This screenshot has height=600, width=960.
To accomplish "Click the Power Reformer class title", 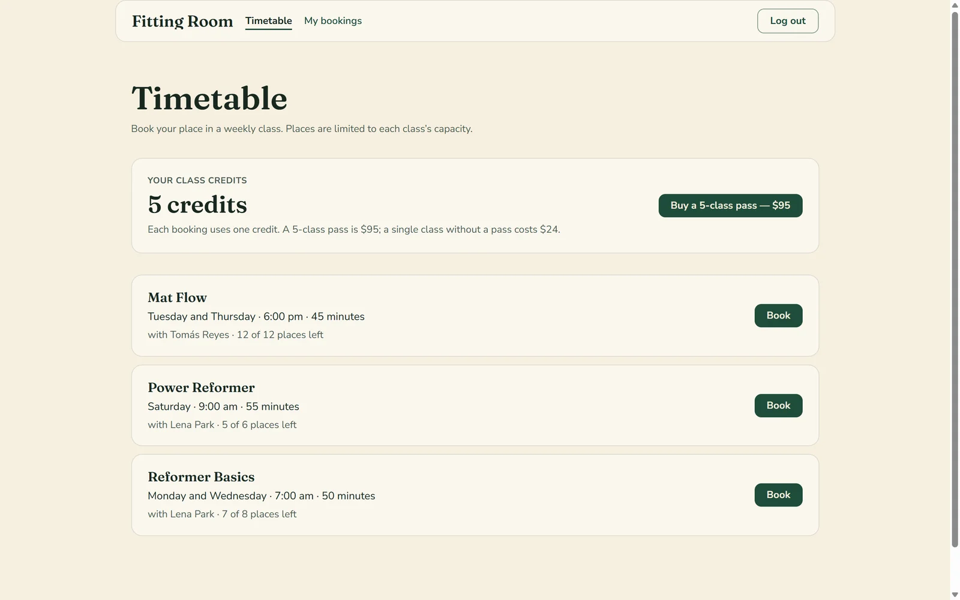I will click(x=201, y=388).
